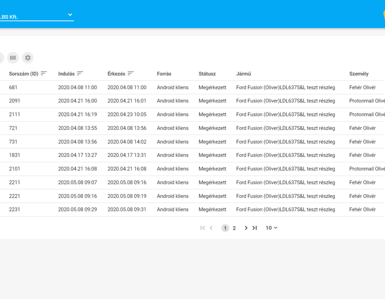This screenshot has height=299, width=385.
Task: Click the Forrás column header
Action: (x=164, y=74)
